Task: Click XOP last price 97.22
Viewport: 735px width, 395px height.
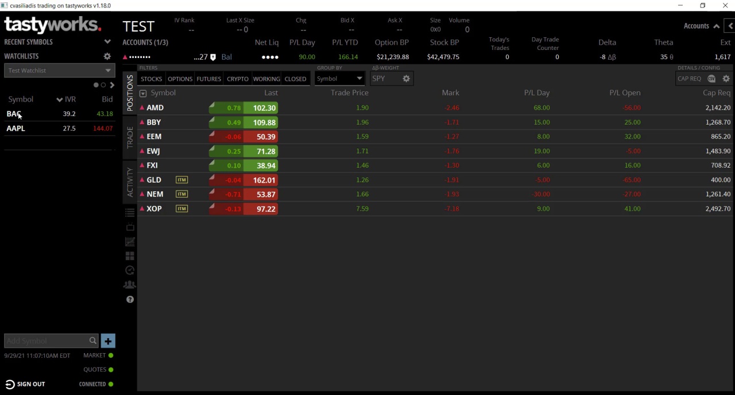Action: click(261, 208)
